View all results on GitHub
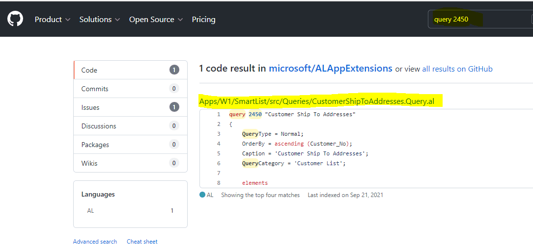The width and height of the screenshot is (533, 249). point(457,69)
